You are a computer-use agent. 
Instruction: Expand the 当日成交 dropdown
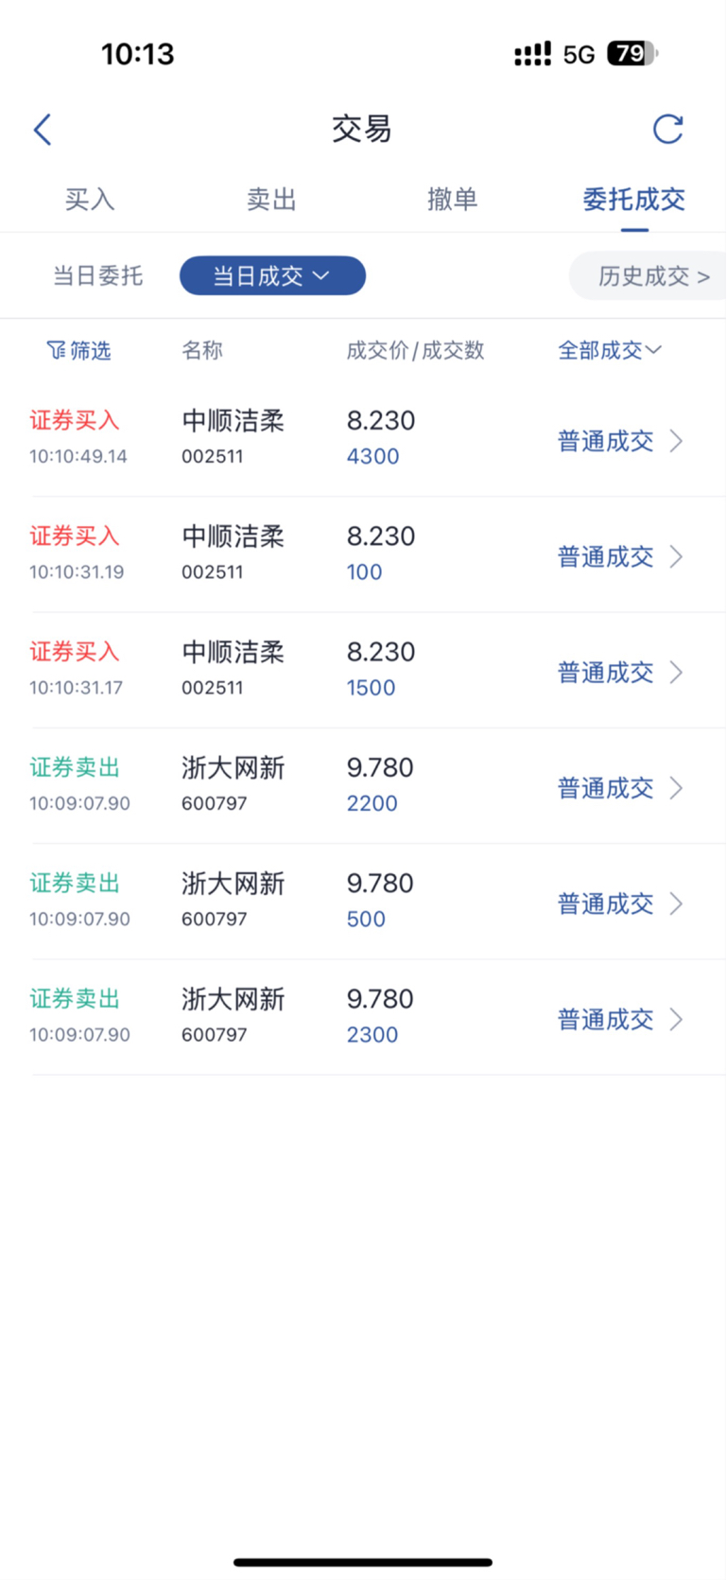click(x=272, y=275)
